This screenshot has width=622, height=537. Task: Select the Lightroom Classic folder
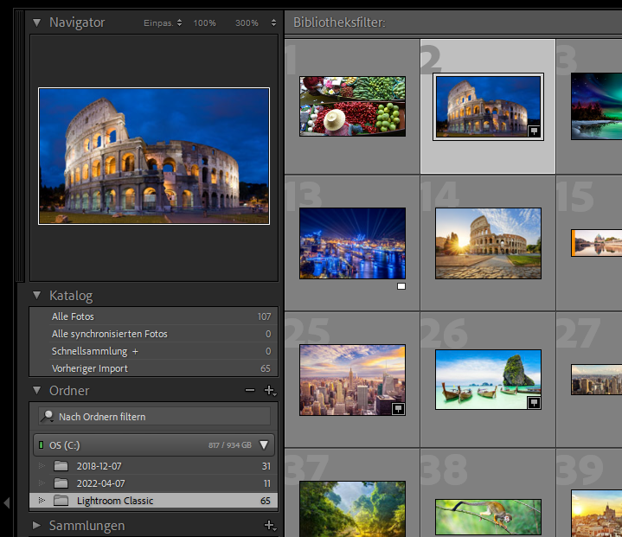(x=154, y=501)
